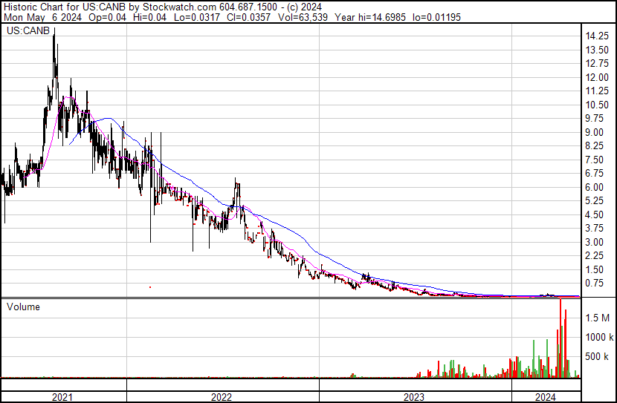Click the 'Vol=63,539' volume value

click(x=303, y=17)
